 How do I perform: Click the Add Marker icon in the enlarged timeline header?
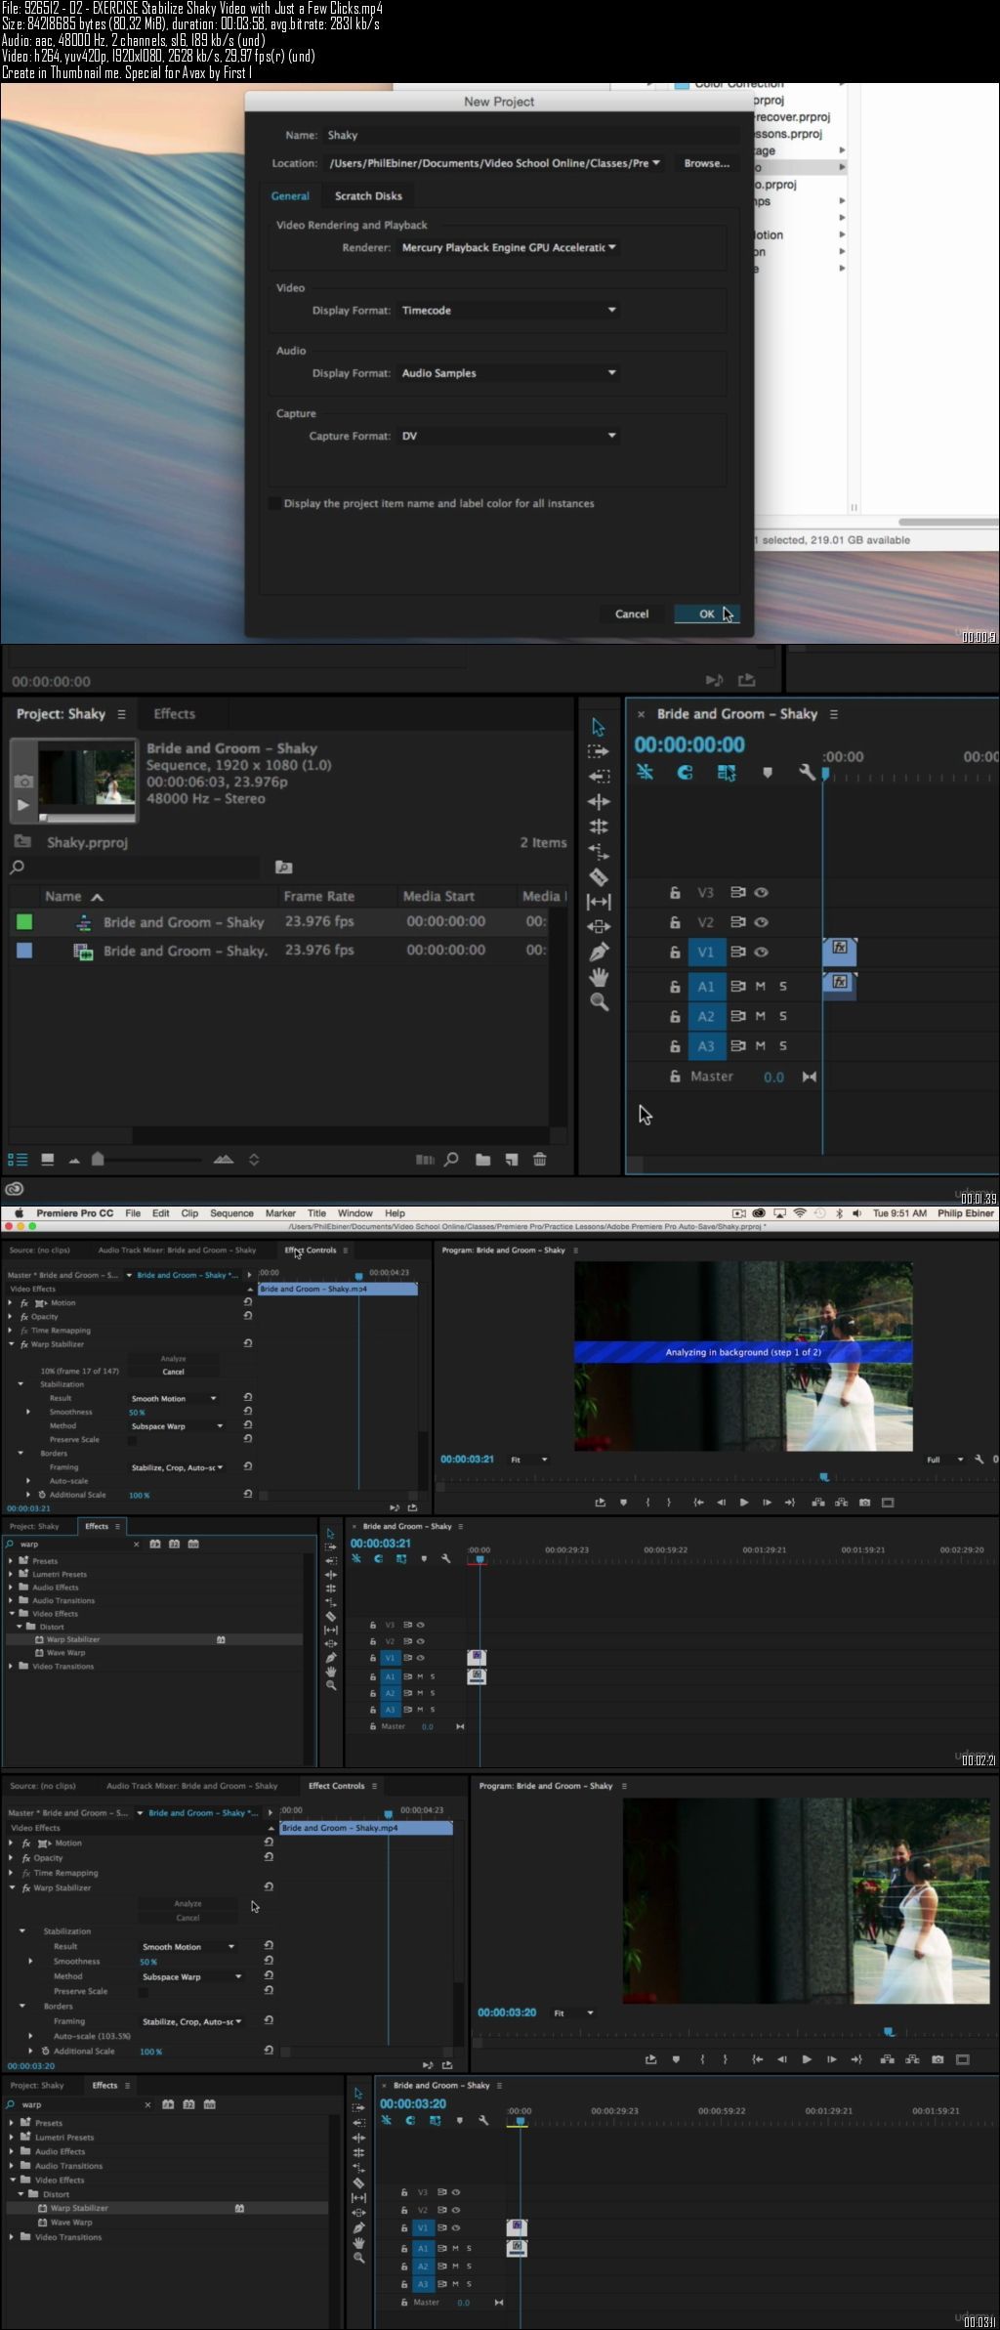click(x=768, y=773)
